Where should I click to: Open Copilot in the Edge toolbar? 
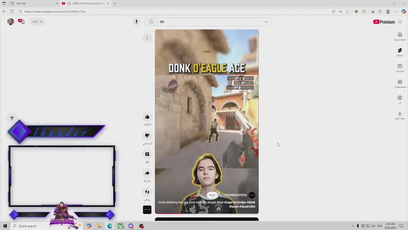pos(404,11)
